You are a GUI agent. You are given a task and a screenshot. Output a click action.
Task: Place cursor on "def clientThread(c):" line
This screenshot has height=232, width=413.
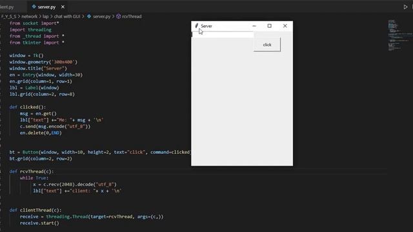point(35,210)
